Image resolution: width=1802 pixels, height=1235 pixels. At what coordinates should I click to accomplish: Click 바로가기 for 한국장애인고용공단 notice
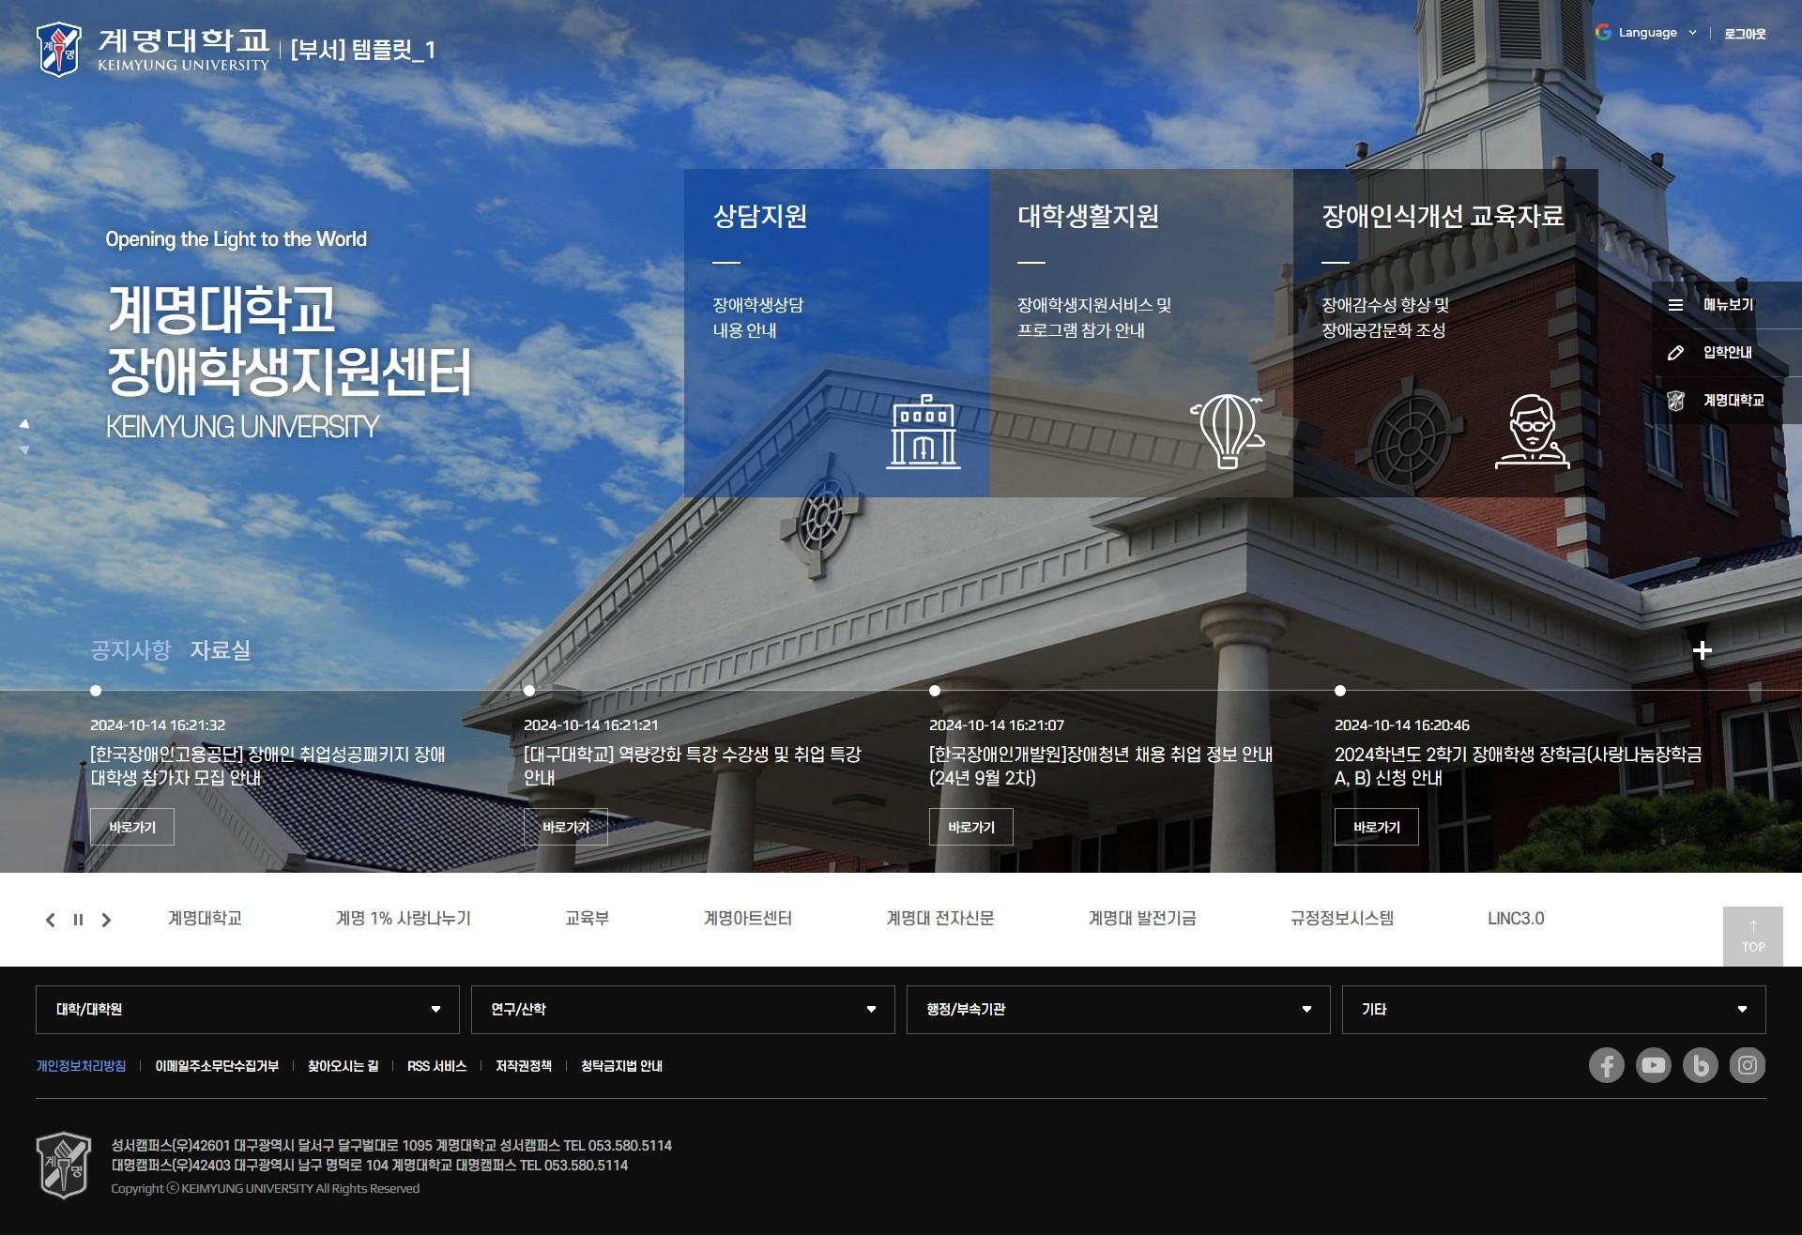[132, 827]
